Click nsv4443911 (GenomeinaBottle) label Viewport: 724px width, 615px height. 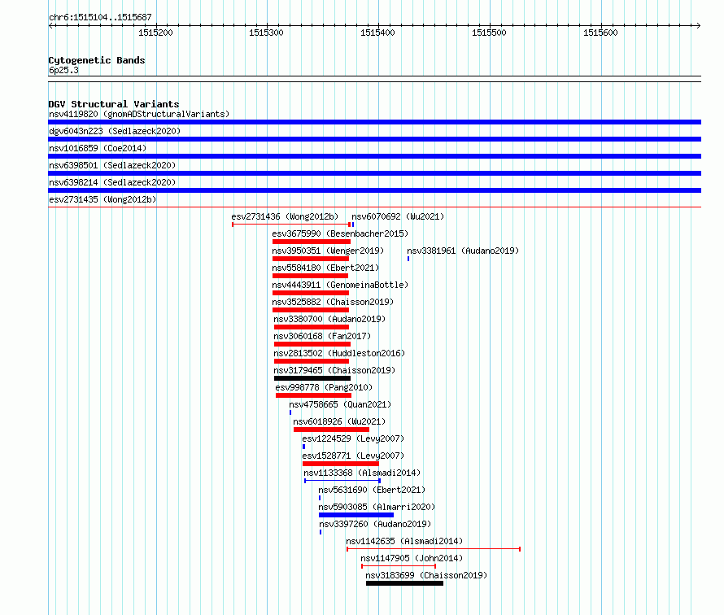click(x=340, y=285)
